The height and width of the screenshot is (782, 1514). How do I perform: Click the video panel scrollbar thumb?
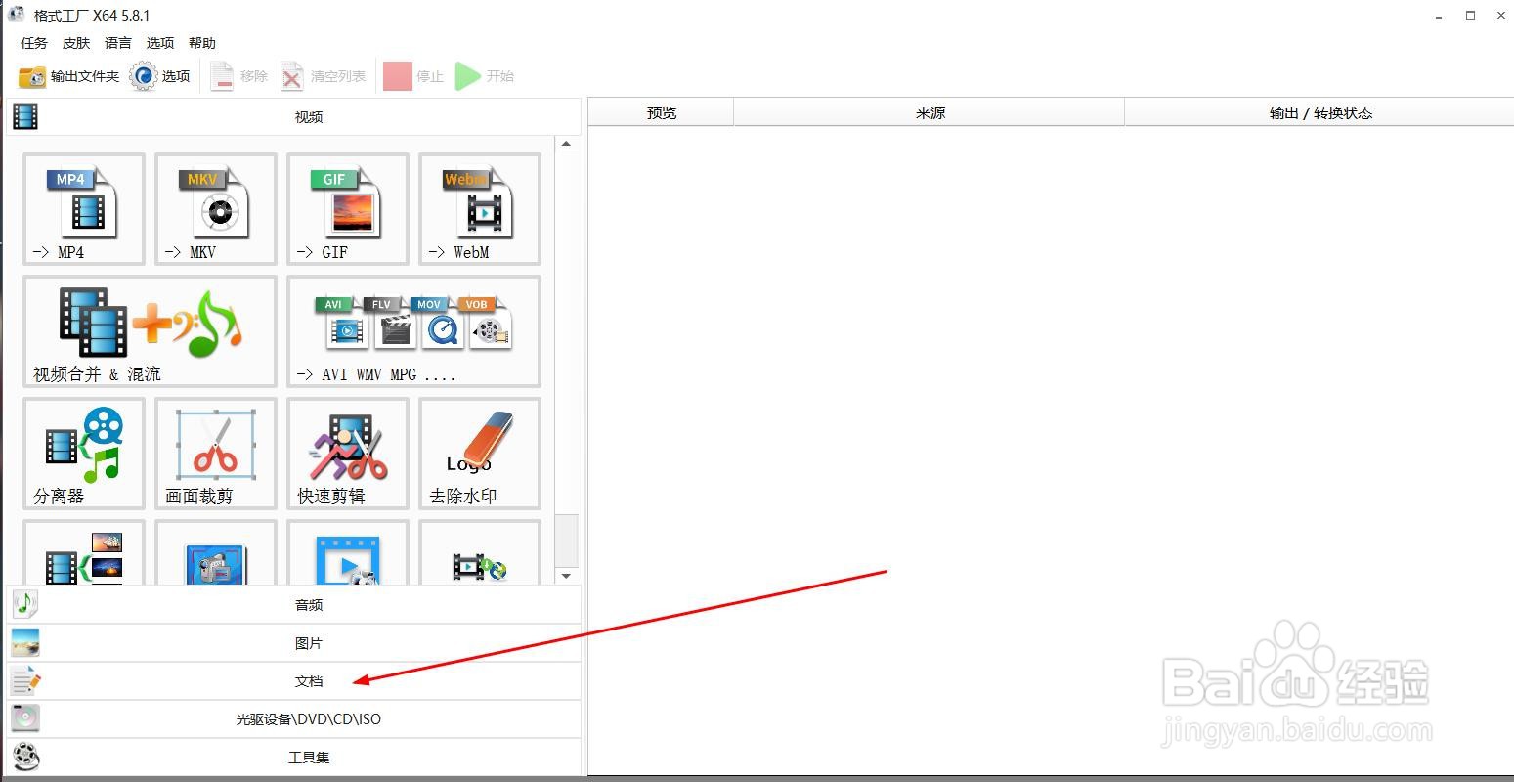567,540
